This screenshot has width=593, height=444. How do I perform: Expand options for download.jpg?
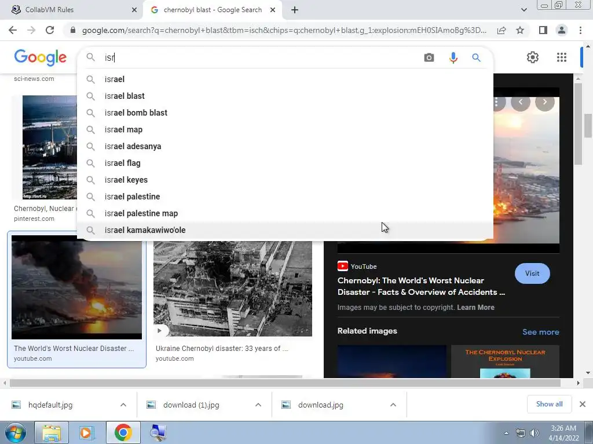pos(393,405)
